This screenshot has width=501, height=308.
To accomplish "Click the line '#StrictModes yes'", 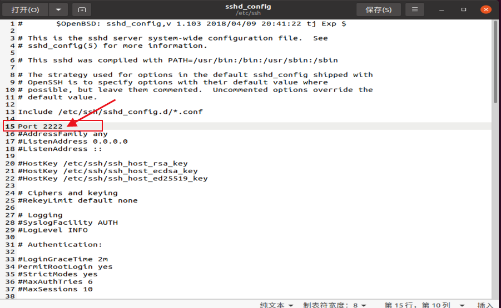I will 58,274.
